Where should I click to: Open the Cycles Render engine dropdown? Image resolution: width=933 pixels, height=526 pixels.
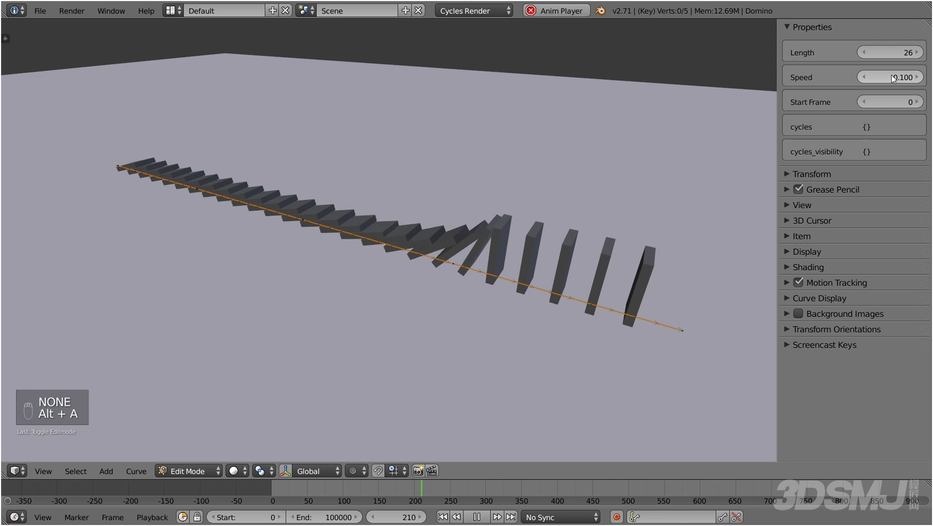[474, 10]
